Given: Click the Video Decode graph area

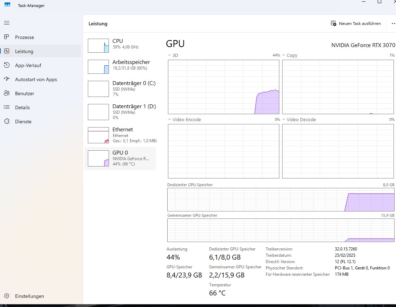Looking at the screenshot, I should click(338, 151).
